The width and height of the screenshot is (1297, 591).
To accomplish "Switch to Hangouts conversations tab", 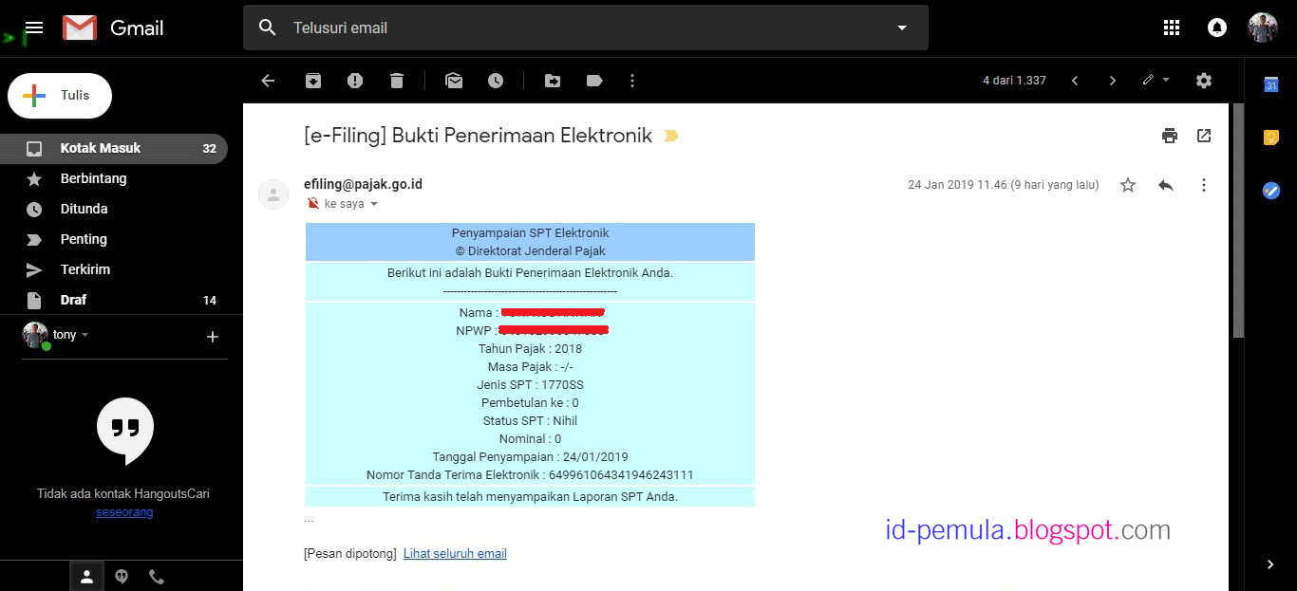I will pyautogui.click(x=122, y=576).
